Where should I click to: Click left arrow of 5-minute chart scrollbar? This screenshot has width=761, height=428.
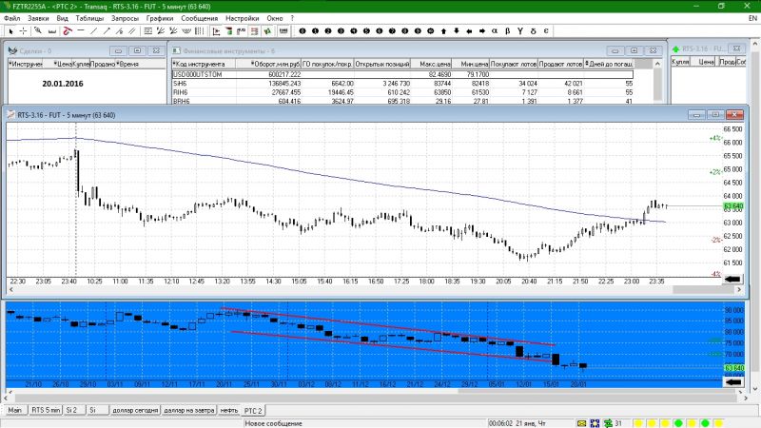[10, 290]
